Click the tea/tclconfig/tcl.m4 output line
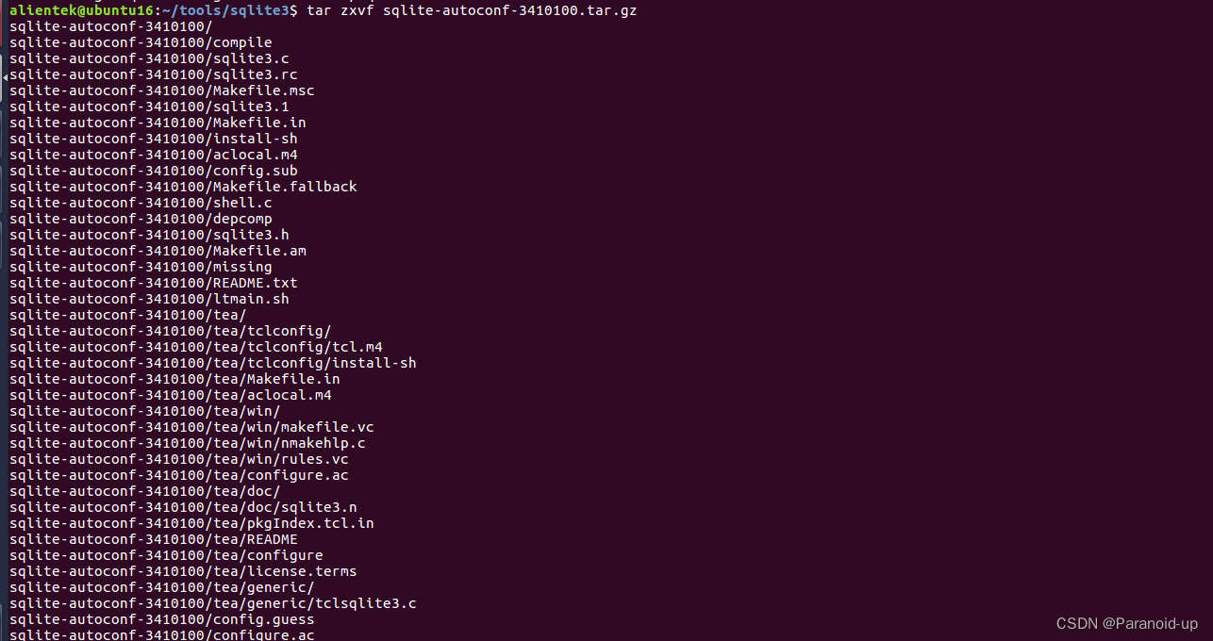The image size is (1213, 641). (196, 347)
